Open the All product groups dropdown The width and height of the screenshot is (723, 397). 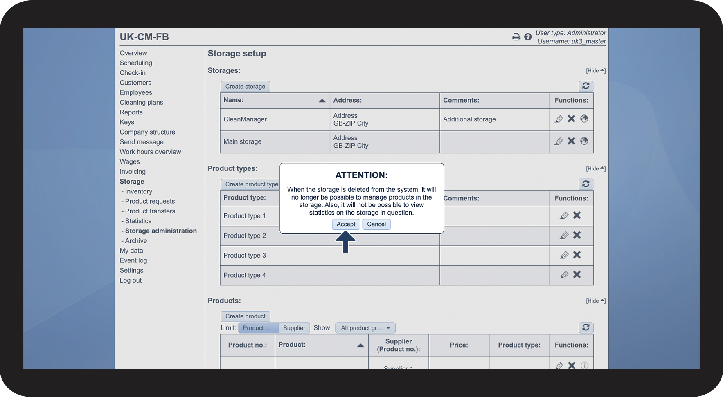point(365,328)
